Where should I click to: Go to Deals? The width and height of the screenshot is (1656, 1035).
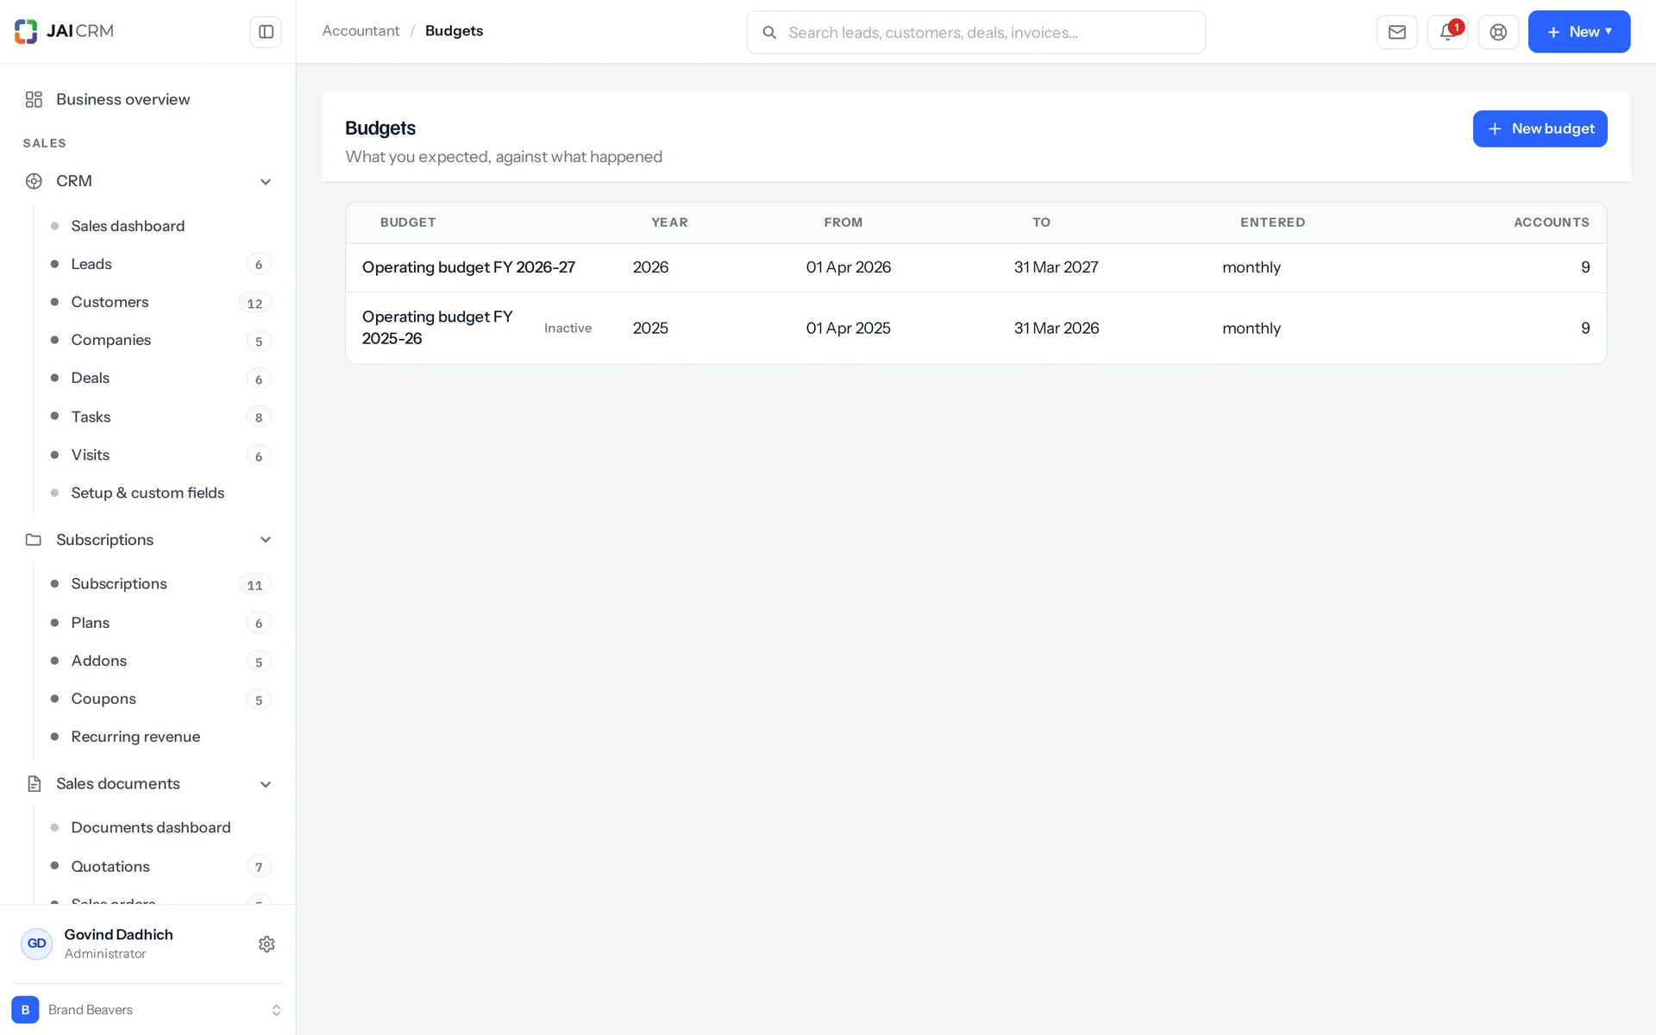[x=160, y=378]
